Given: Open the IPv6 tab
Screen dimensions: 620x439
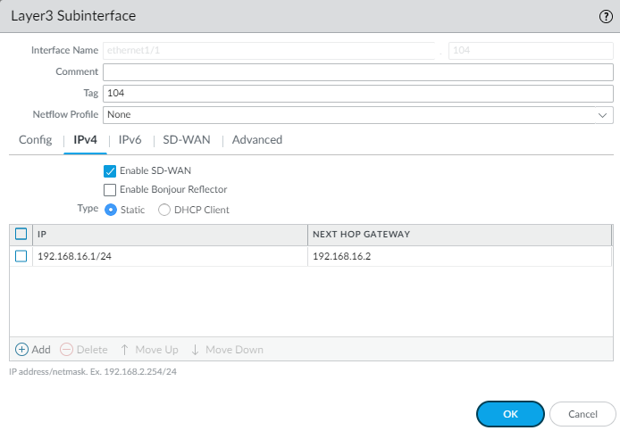Looking at the screenshot, I should click(130, 140).
